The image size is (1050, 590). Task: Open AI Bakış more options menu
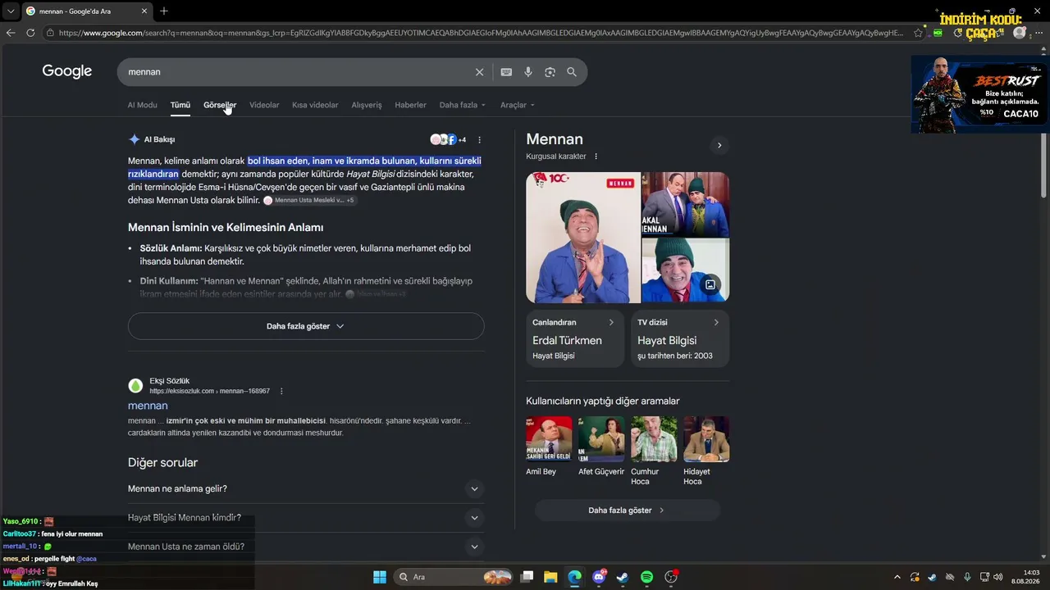480,140
